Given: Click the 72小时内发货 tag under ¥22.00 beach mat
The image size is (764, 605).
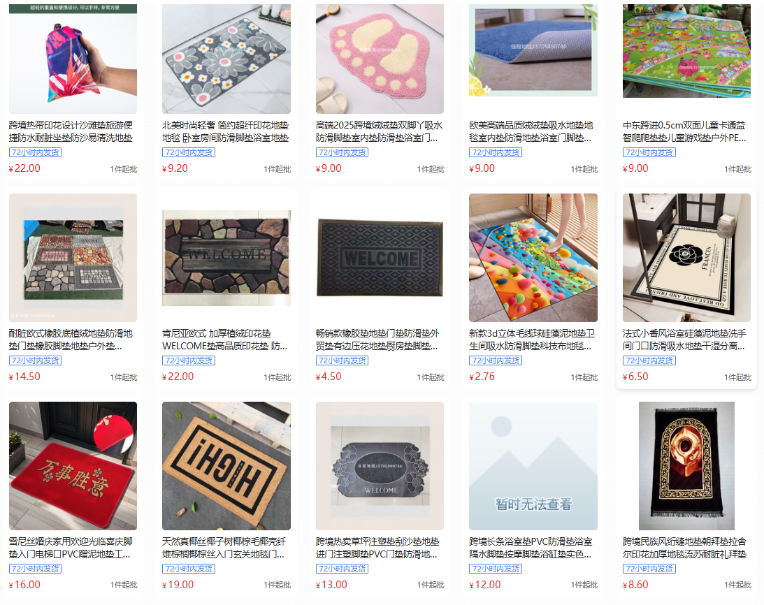Looking at the screenshot, I should pos(35,152).
